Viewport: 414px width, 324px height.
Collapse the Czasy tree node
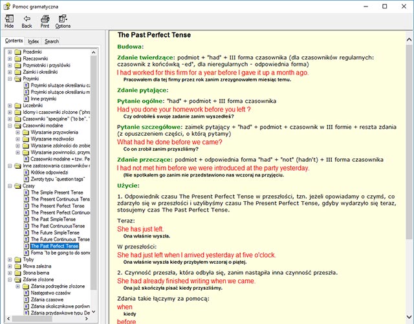click(10, 186)
